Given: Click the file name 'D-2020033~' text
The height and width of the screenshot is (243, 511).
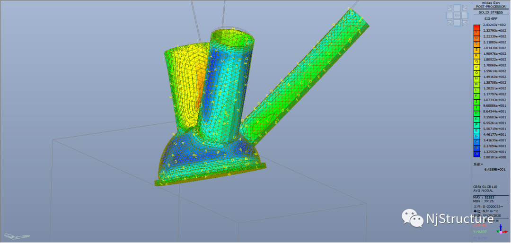Looking at the screenshot, I should point(493,207).
